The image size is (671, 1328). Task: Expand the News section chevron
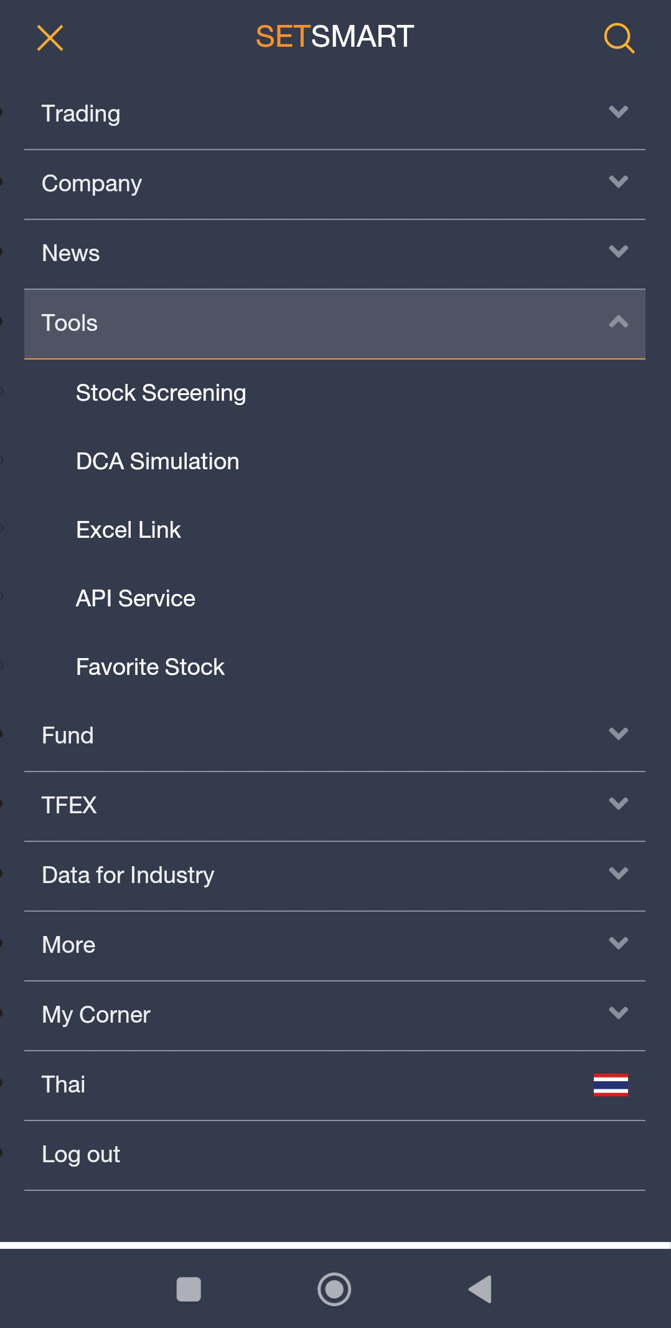(618, 251)
